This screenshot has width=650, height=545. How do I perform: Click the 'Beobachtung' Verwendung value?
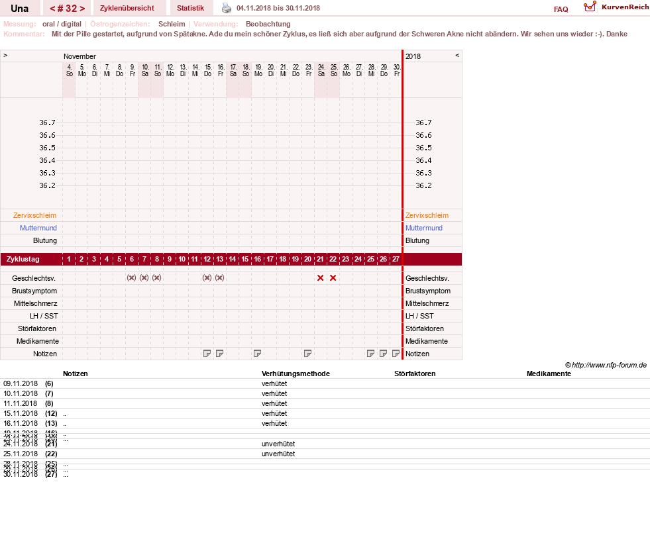(x=268, y=24)
